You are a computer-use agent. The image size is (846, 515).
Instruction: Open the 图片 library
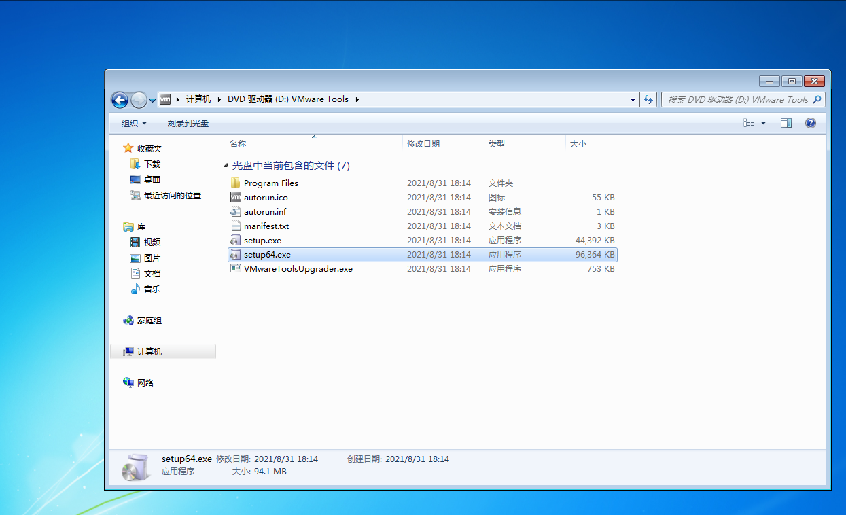152,257
